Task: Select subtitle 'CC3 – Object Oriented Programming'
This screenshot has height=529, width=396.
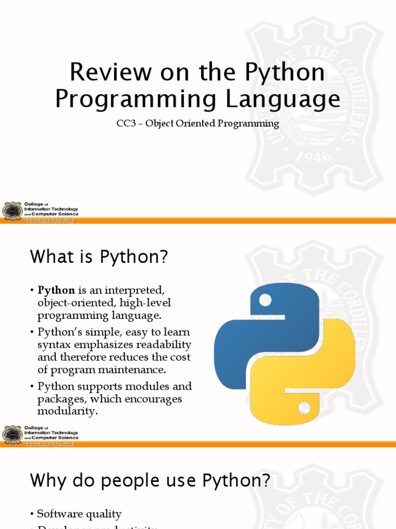Action: [197, 123]
